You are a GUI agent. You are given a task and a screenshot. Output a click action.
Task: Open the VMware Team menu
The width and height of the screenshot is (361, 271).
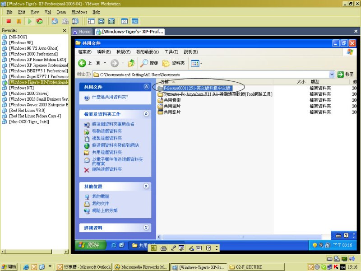[x=61, y=12]
